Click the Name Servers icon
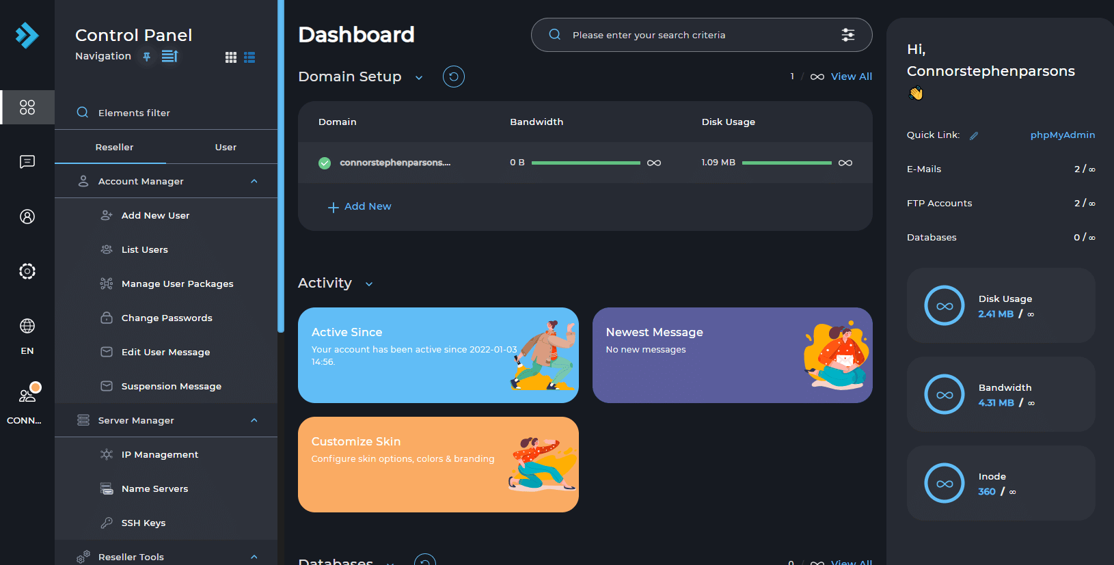Screen dimensions: 1114x565 coord(107,488)
